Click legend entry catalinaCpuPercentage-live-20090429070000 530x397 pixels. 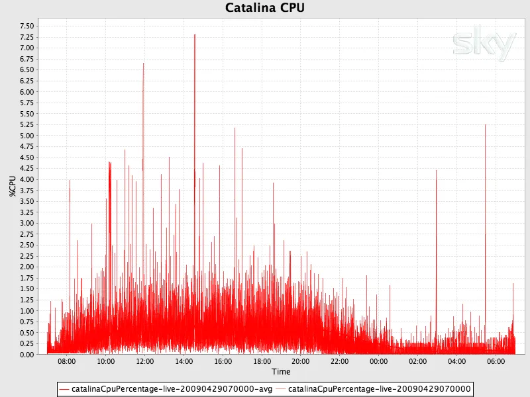click(374, 389)
